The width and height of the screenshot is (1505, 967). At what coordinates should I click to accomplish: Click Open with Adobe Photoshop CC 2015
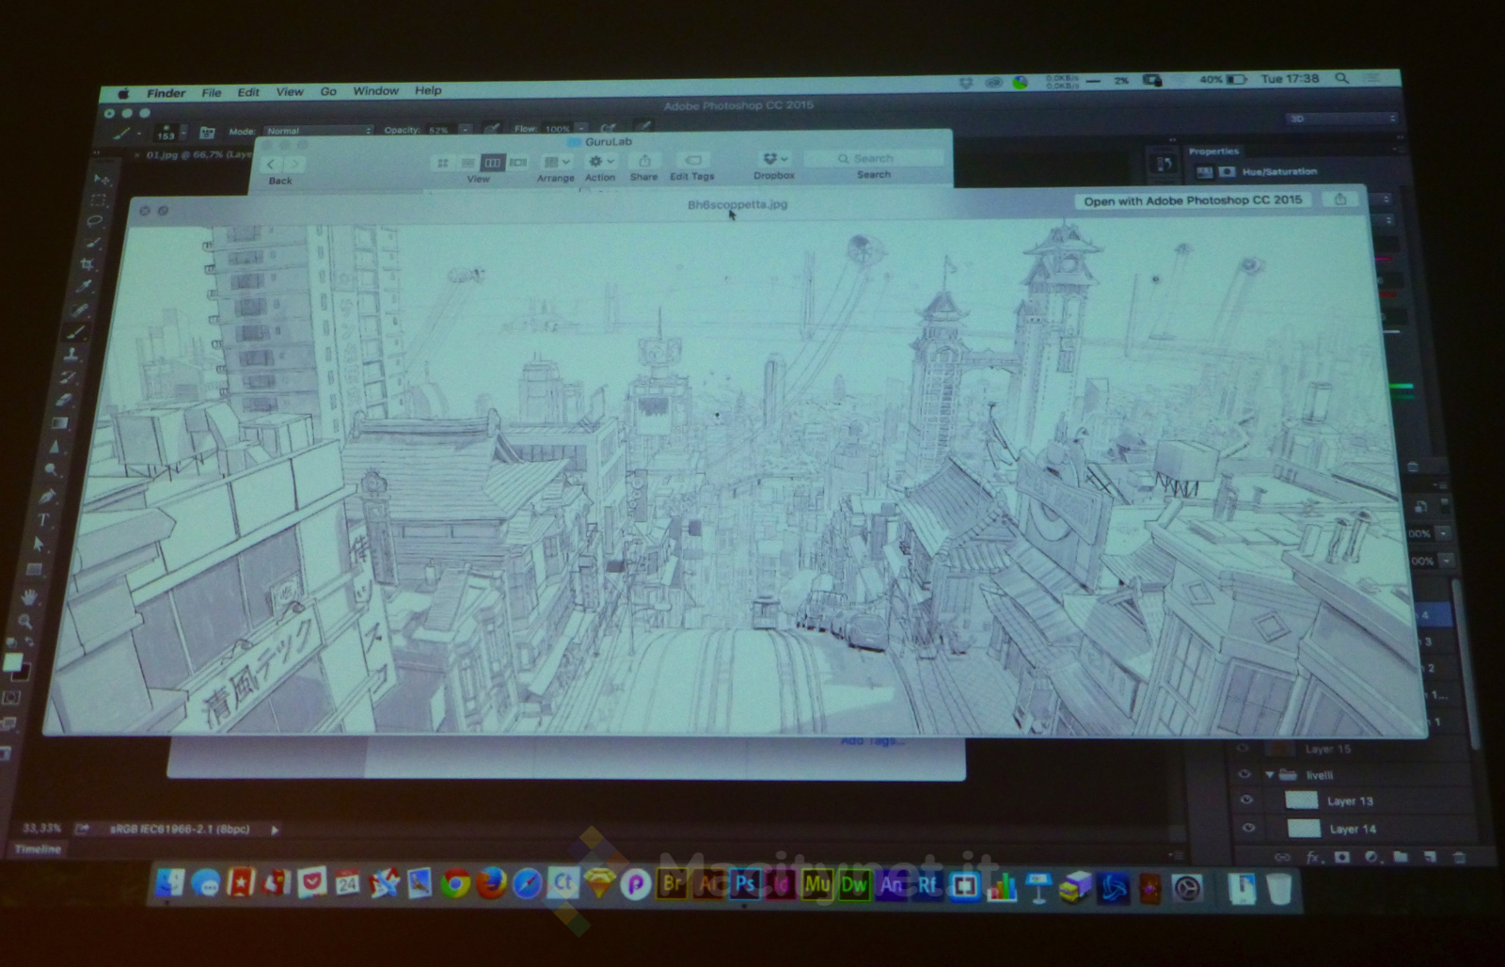tap(1193, 200)
